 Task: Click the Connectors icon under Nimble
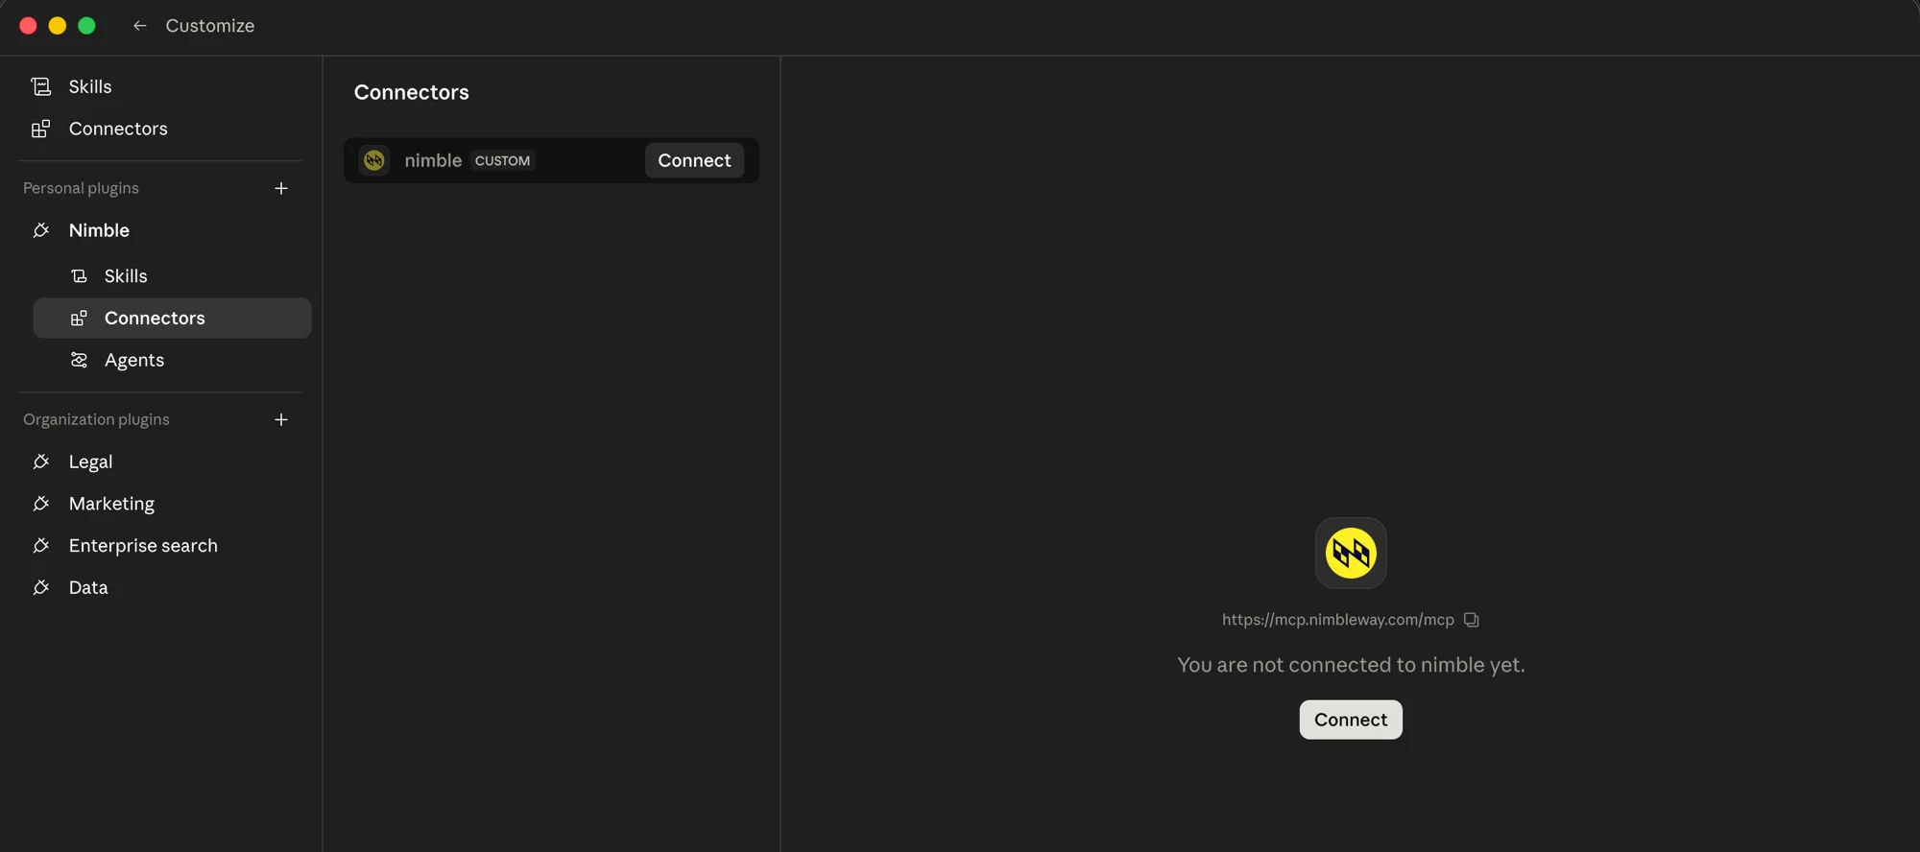pyautogui.click(x=79, y=318)
